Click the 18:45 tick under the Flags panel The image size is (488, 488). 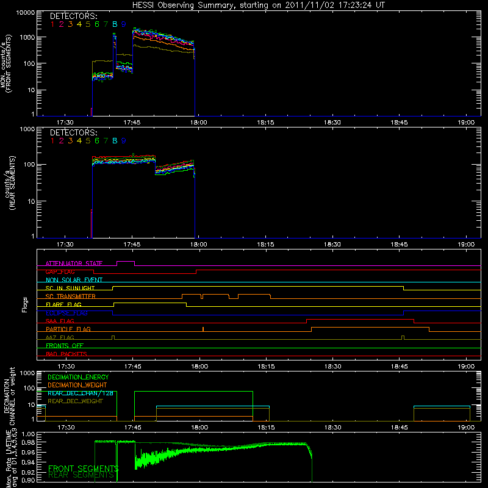[x=400, y=367]
